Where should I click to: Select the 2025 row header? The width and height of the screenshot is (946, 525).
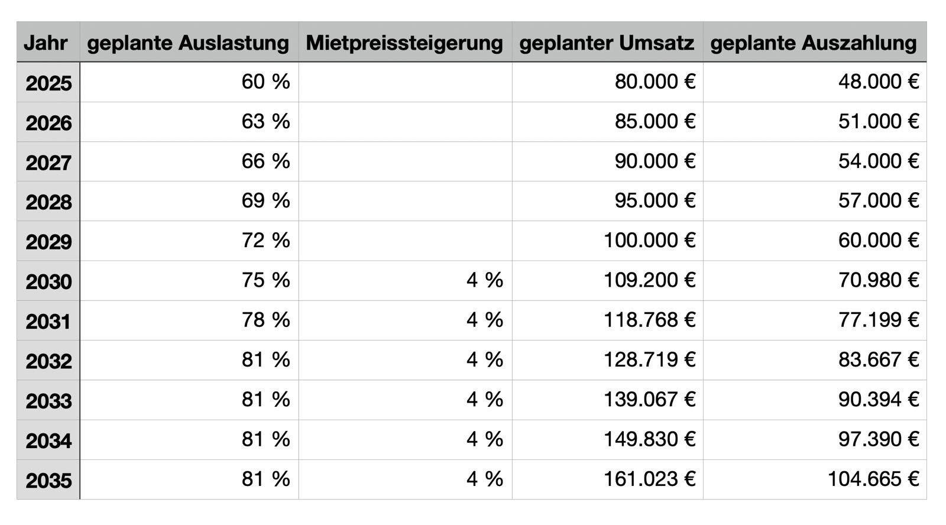(48, 83)
